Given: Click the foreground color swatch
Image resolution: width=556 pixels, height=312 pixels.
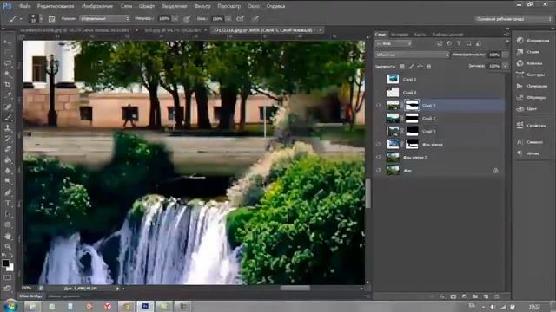Looking at the screenshot, I should pos(5,263).
